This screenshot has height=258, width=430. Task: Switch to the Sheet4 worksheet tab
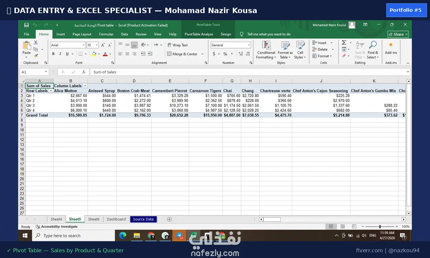click(x=56, y=219)
